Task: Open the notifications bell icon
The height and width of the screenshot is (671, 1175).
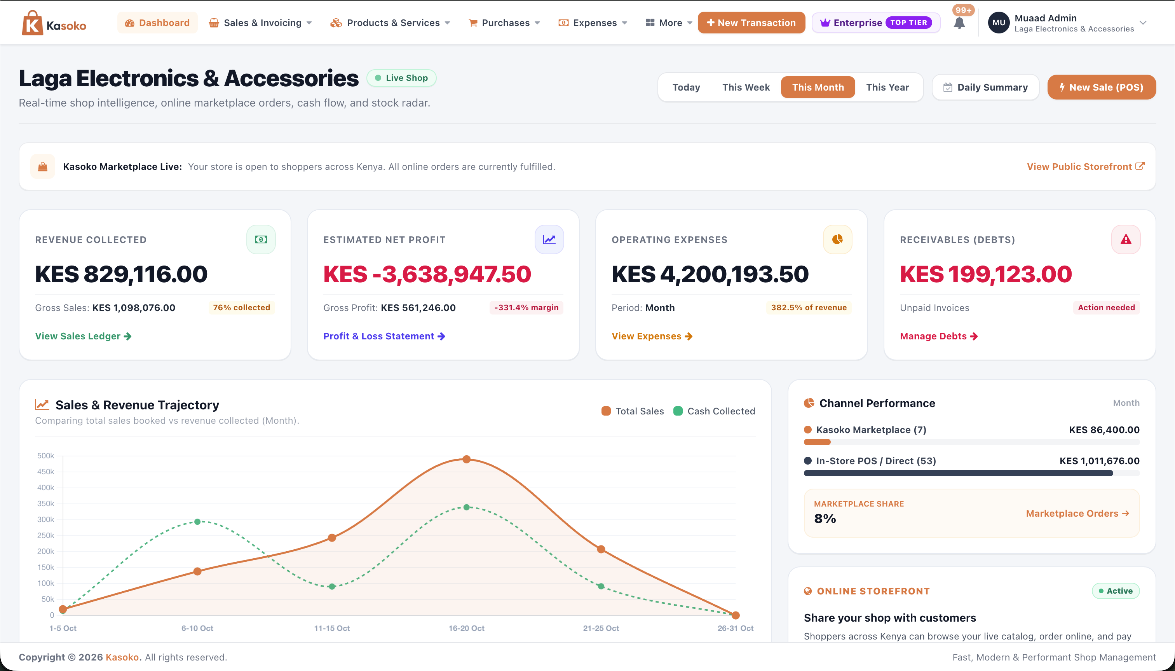Action: 959,23
